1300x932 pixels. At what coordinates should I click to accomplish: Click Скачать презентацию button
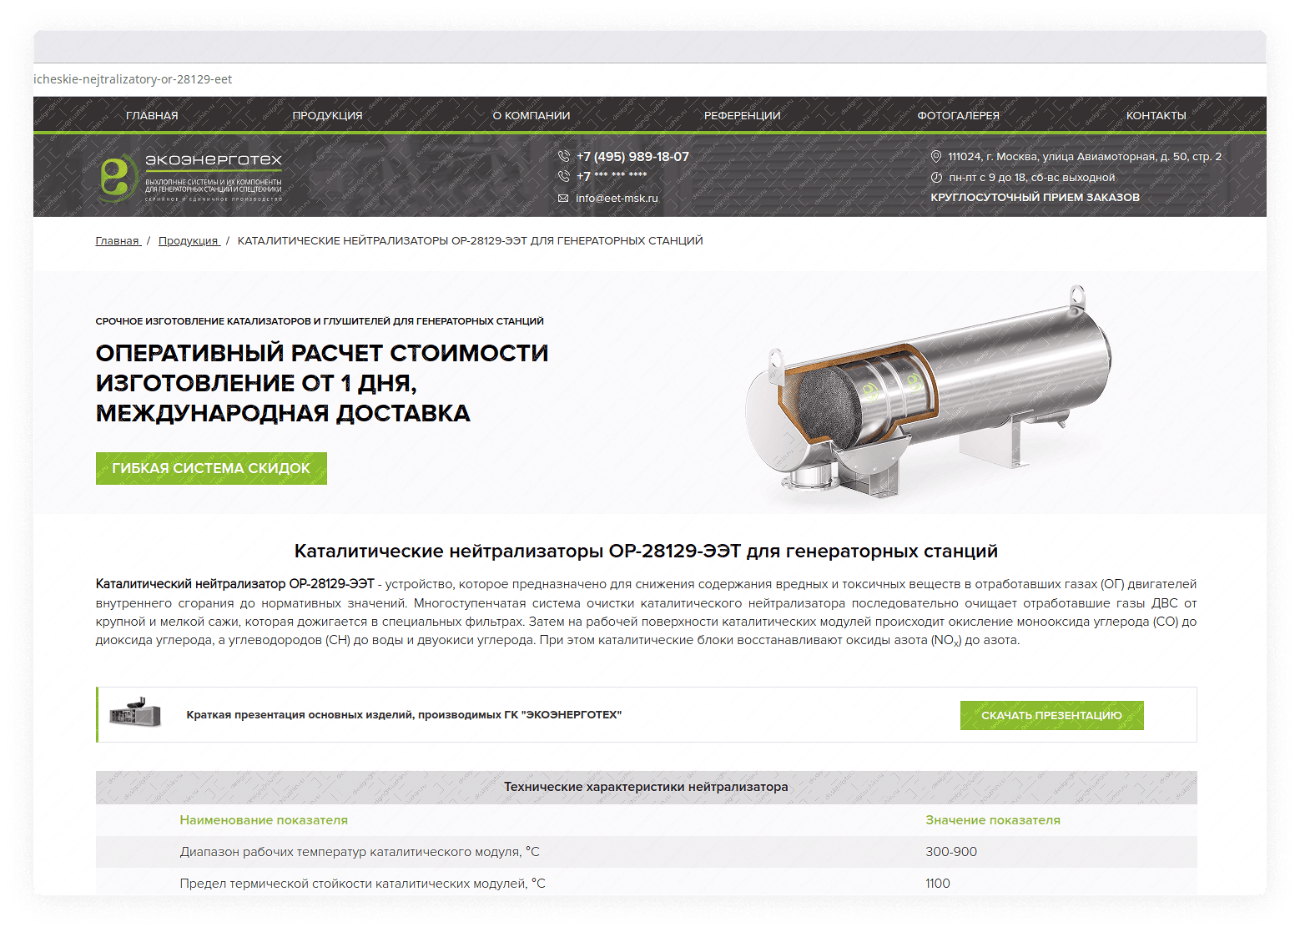tap(1051, 715)
